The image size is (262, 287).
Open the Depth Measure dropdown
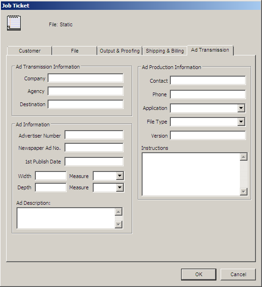[x=120, y=187]
